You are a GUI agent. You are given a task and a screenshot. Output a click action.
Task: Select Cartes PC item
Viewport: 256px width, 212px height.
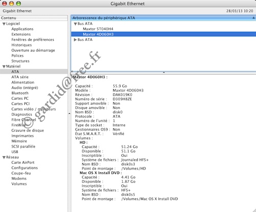20,98
